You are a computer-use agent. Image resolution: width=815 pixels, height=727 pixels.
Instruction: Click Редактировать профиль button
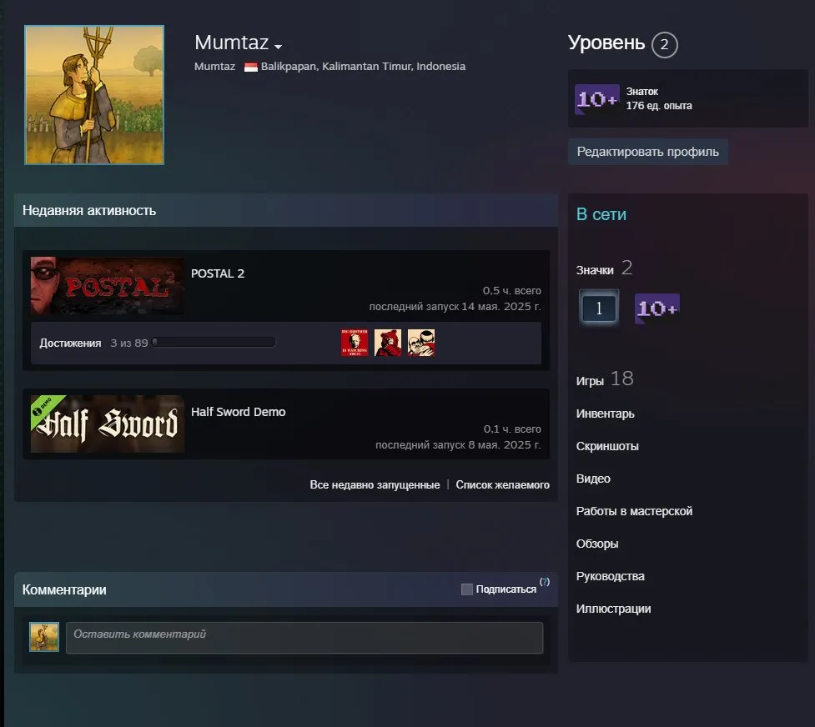[x=647, y=152]
